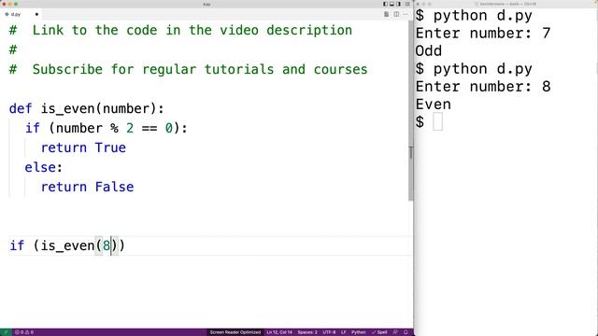Click comment 'Link to the code in the video description'
Viewport: 598px width, 336px height.
pos(192,30)
